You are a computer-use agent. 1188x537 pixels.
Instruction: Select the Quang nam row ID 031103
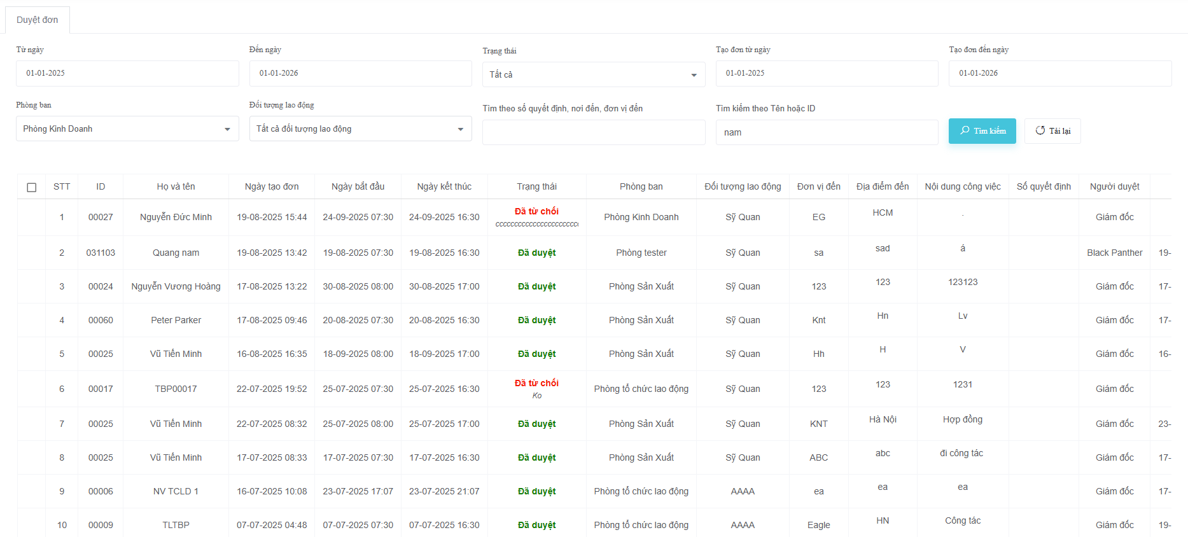pos(101,253)
